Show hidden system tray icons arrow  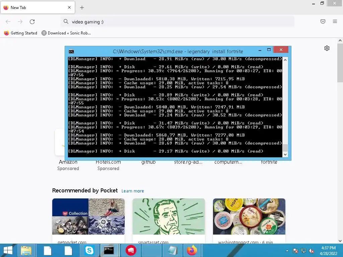287,251
